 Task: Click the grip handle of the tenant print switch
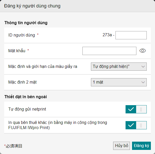pyautogui.click(x=141, y=125)
